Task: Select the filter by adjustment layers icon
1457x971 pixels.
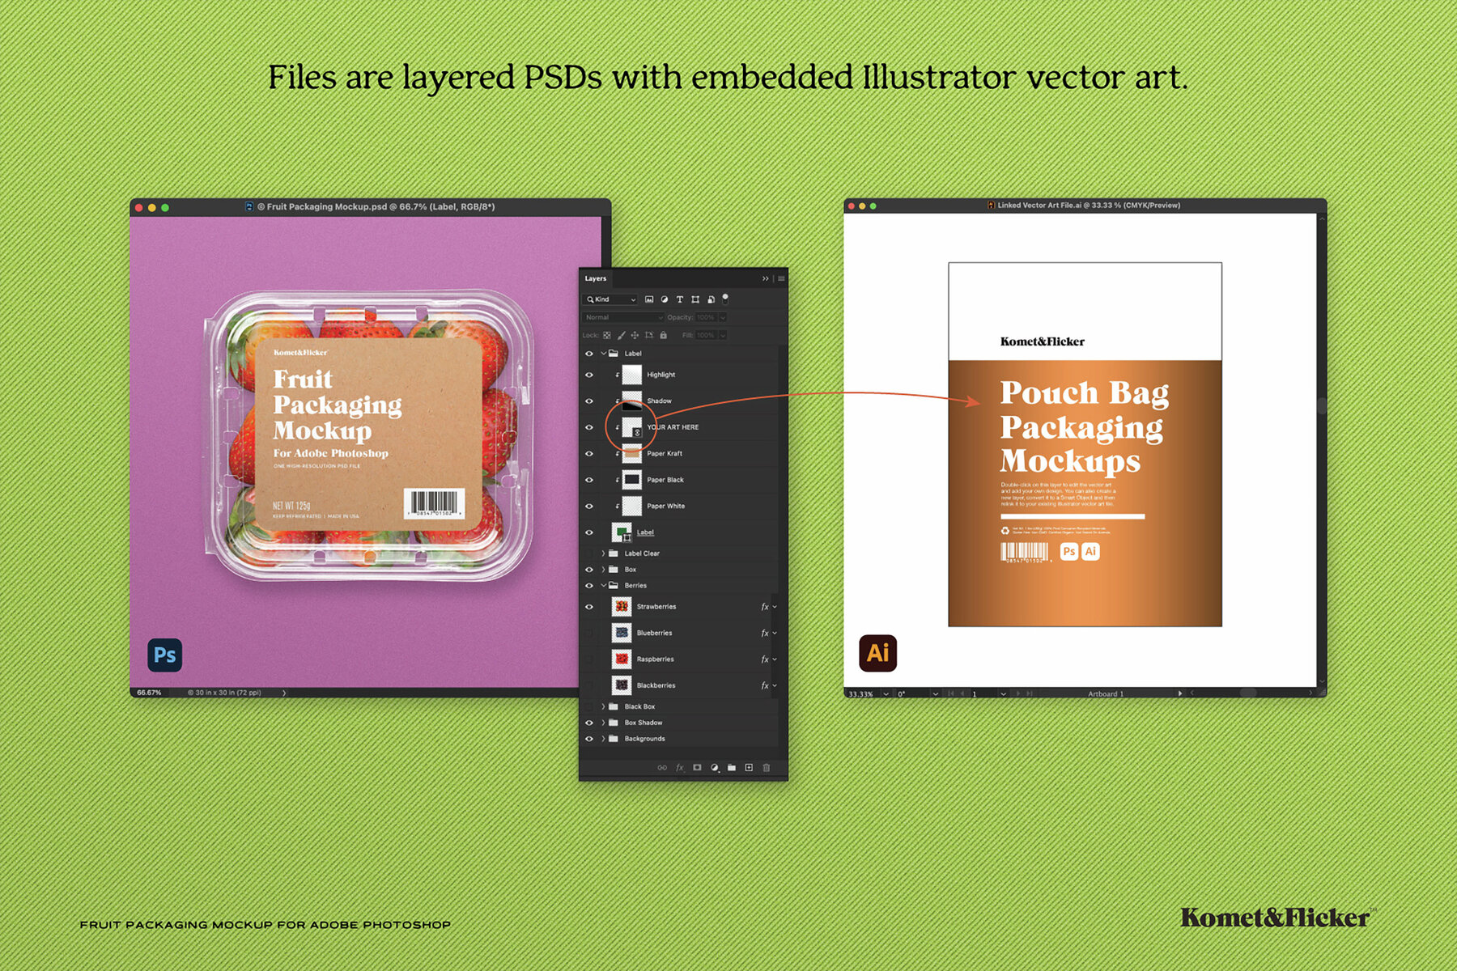Action: 665,299
